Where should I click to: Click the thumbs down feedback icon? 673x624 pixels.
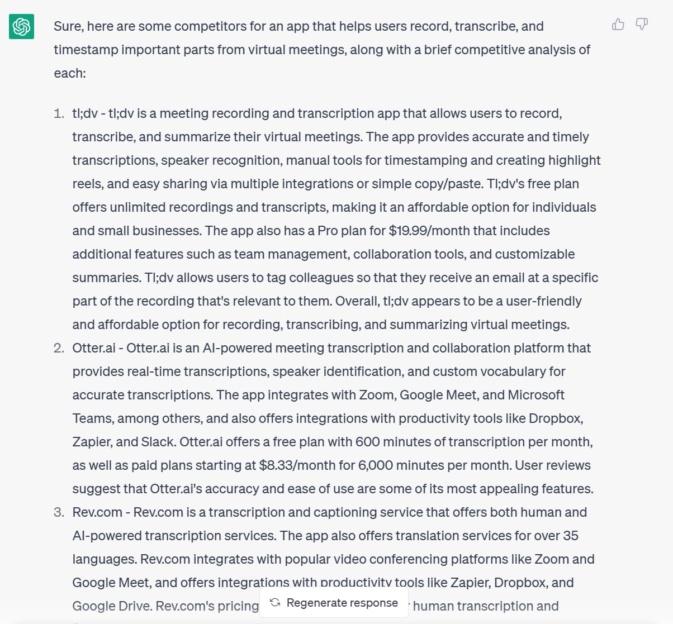click(642, 24)
